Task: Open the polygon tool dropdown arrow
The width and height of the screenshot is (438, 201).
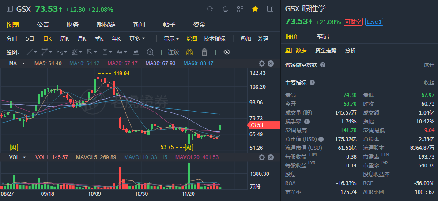Action: pos(51,52)
